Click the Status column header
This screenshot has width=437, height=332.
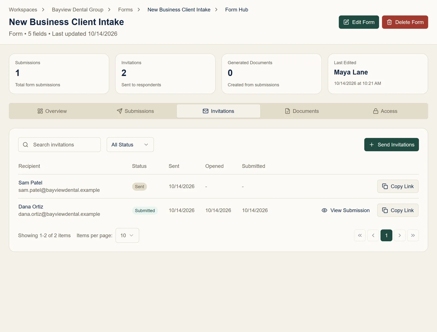pos(139,166)
